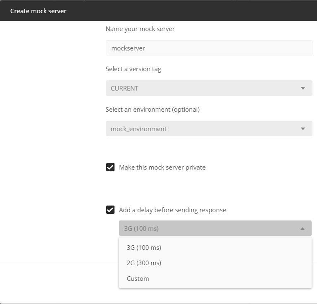Click the environment dropdown arrow icon
The height and width of the screenshot is (304, 317).
[303, 129]
